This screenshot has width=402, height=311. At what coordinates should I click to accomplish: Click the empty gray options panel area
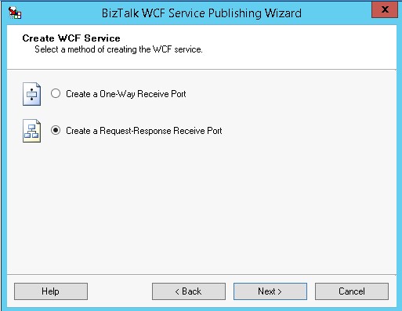pyautogui.click(x=201, y=209)
